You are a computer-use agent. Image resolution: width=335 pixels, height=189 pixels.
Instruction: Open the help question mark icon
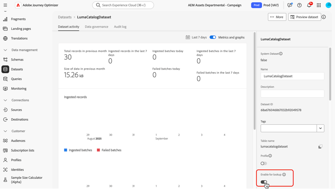(x=299, y=5)
